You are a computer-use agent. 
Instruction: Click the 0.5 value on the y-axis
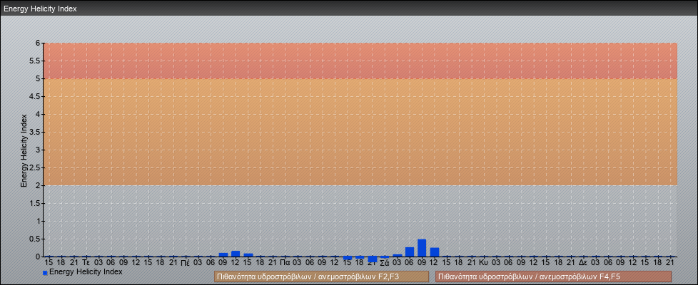tap(35, 239)
